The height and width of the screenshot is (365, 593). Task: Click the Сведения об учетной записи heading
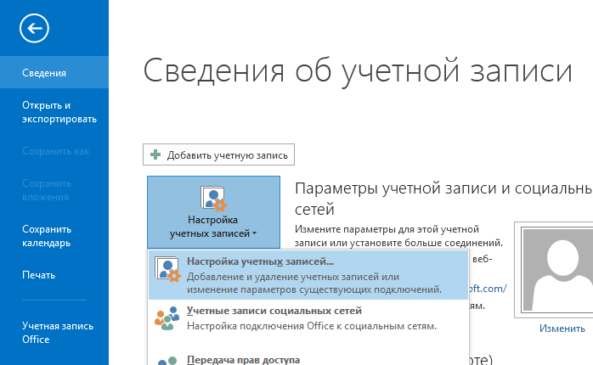pyautogui.click(x=358, y=72)
